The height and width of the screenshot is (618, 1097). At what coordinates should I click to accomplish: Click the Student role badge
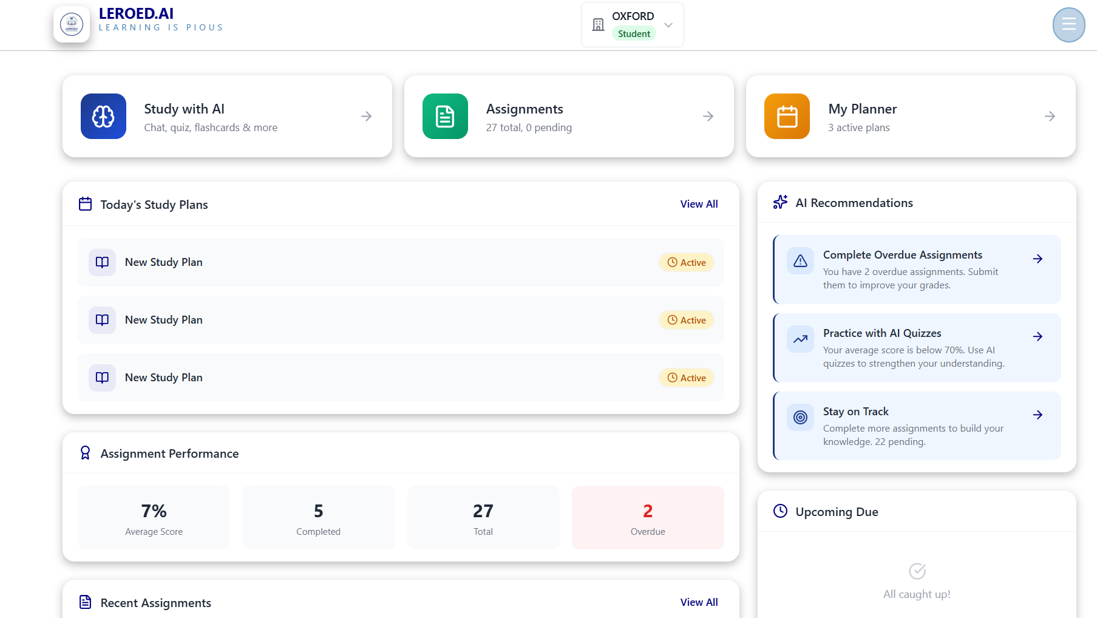634,34
